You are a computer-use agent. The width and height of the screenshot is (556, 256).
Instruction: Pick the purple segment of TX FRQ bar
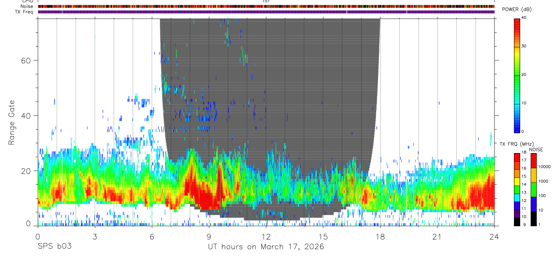click(x=517, y=214)
